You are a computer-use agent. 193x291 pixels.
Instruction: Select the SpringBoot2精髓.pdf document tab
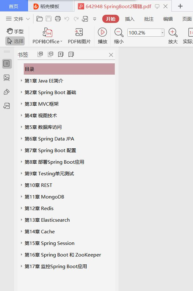119,6
